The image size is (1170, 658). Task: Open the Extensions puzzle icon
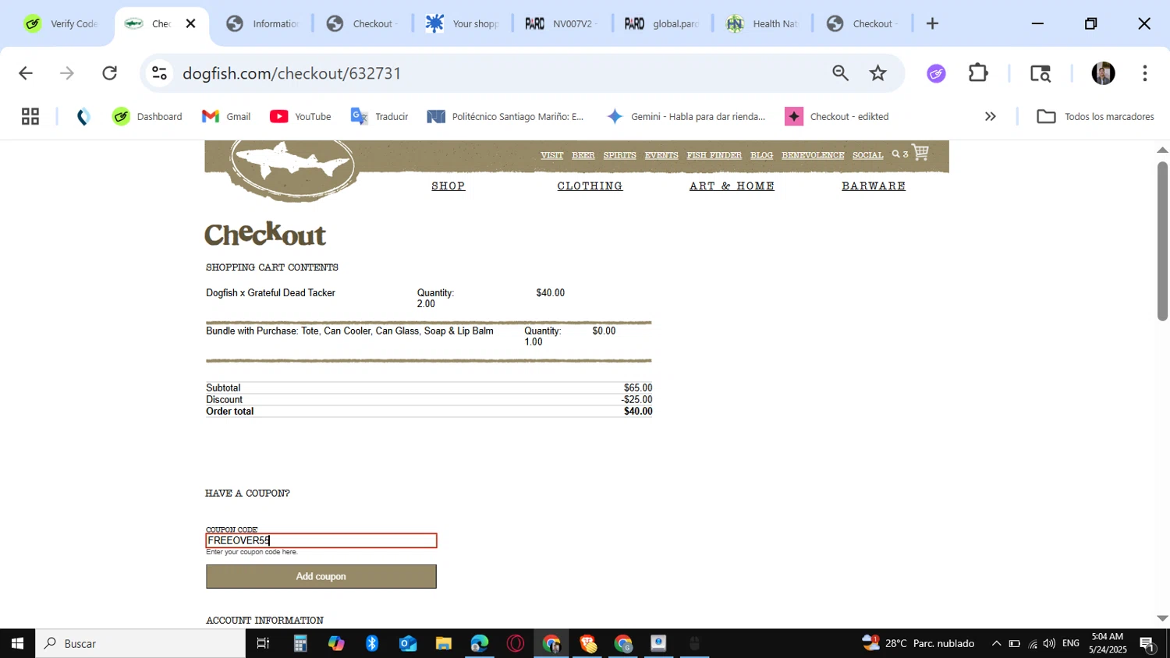tap(978, 73)
